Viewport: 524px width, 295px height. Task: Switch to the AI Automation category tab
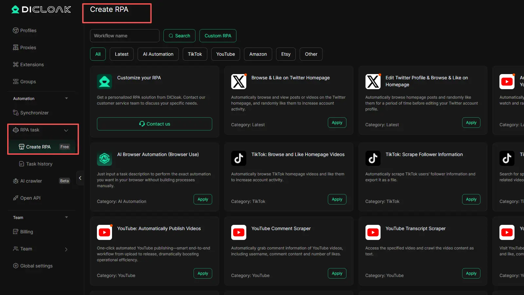pyautogui.click(x=158, y=54)
